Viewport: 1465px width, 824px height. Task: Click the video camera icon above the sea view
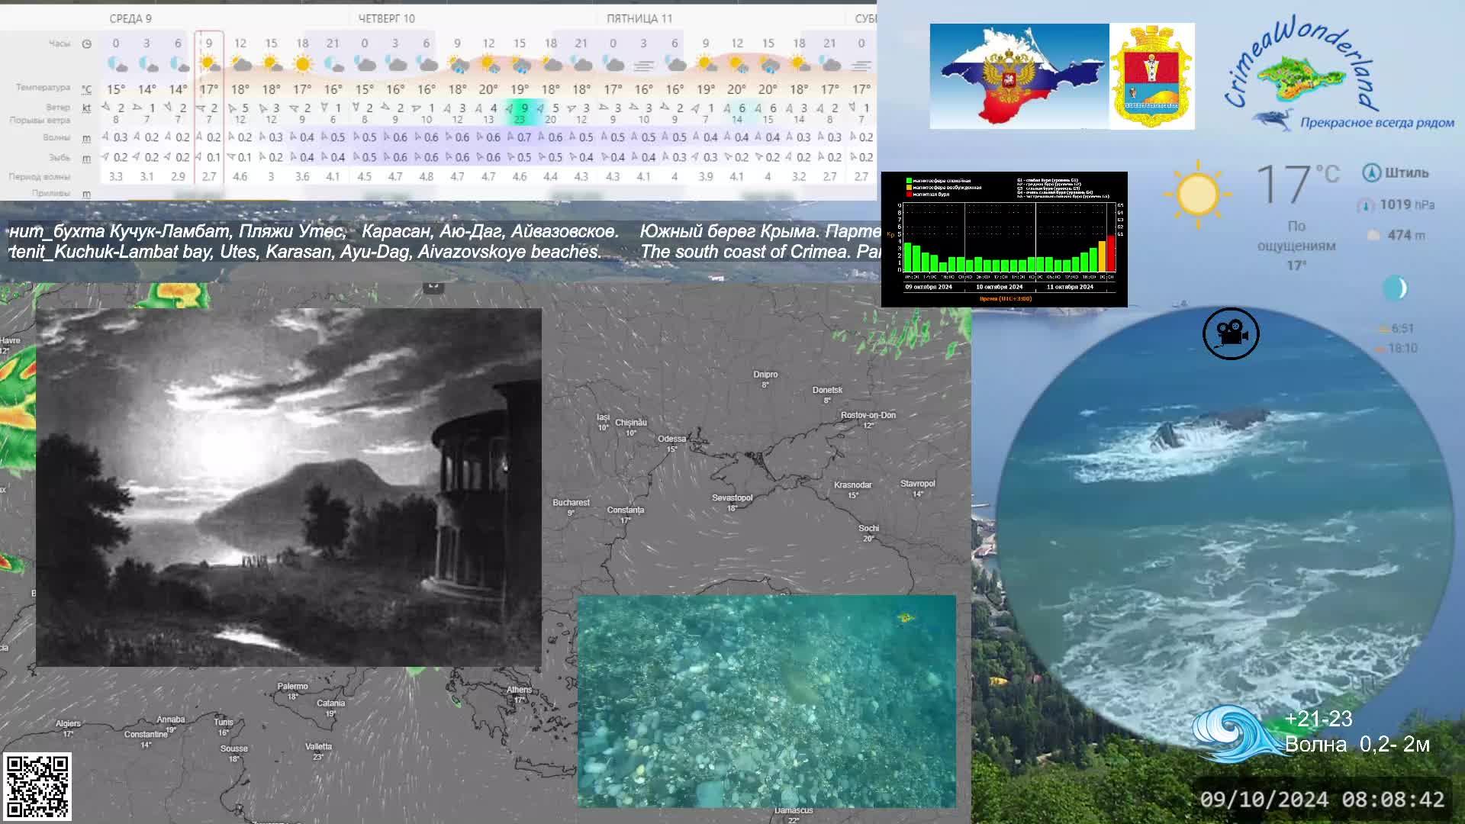(x=1231, y=333)
